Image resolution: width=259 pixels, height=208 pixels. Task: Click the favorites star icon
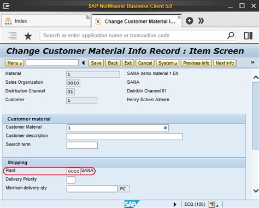click(28, 36)
